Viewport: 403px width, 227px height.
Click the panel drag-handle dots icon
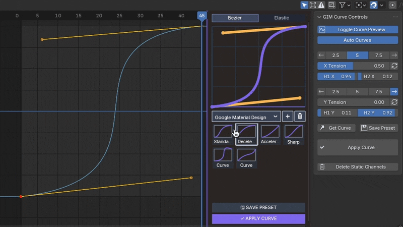coord(395,17)
